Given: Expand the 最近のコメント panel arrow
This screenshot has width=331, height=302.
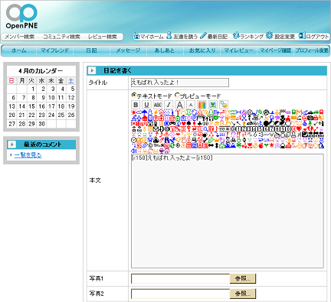Looking at the screenshot, I should click(11, 145).
